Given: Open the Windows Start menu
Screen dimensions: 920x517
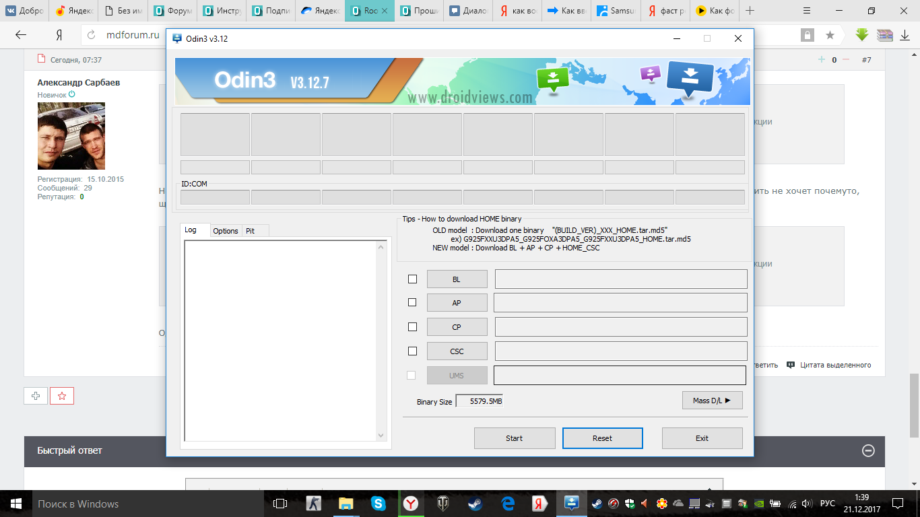Looking at the screenshot, I should [x=15, y=504].
